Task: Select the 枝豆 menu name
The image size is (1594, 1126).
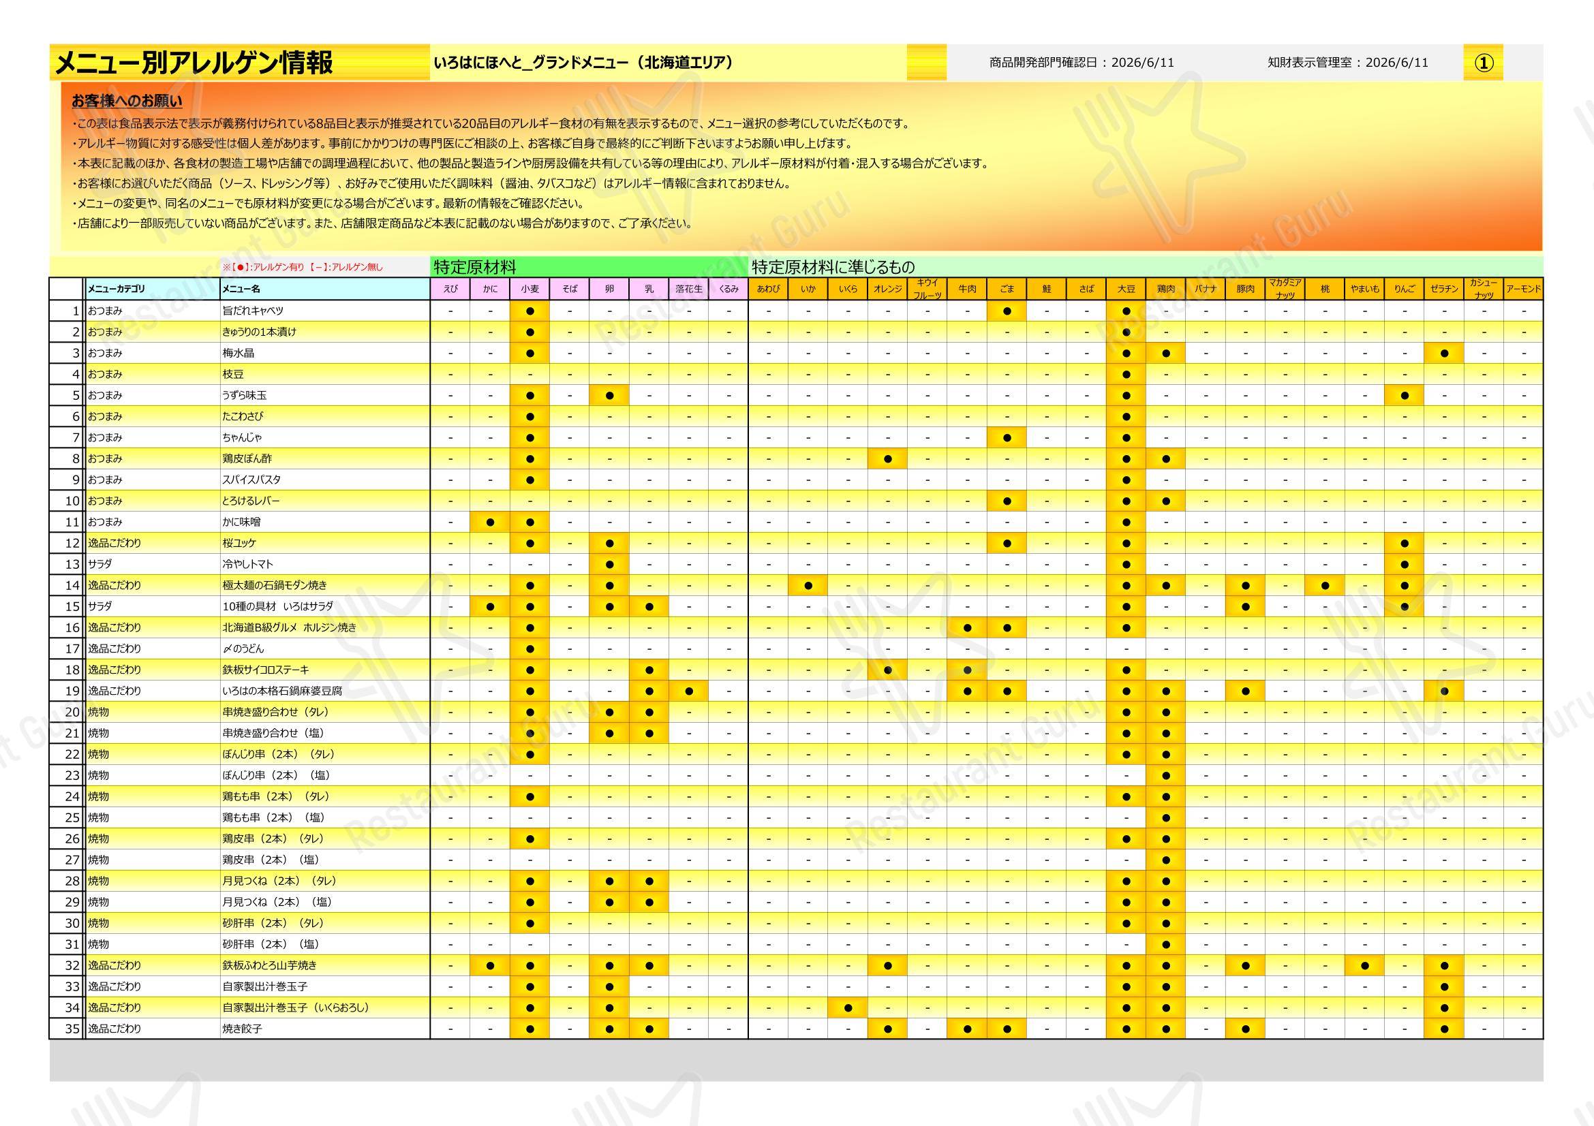Action: [233, 375]
